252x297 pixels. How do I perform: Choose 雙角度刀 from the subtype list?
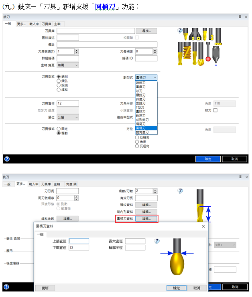coord(142,132)
